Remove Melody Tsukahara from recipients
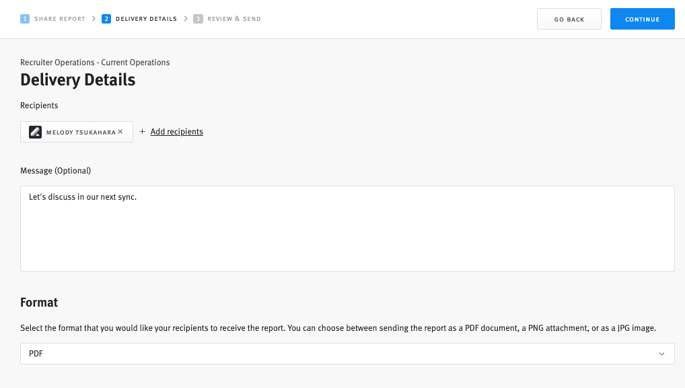The width and height of the screenshot is (685, 388). (x=120, y=132)
